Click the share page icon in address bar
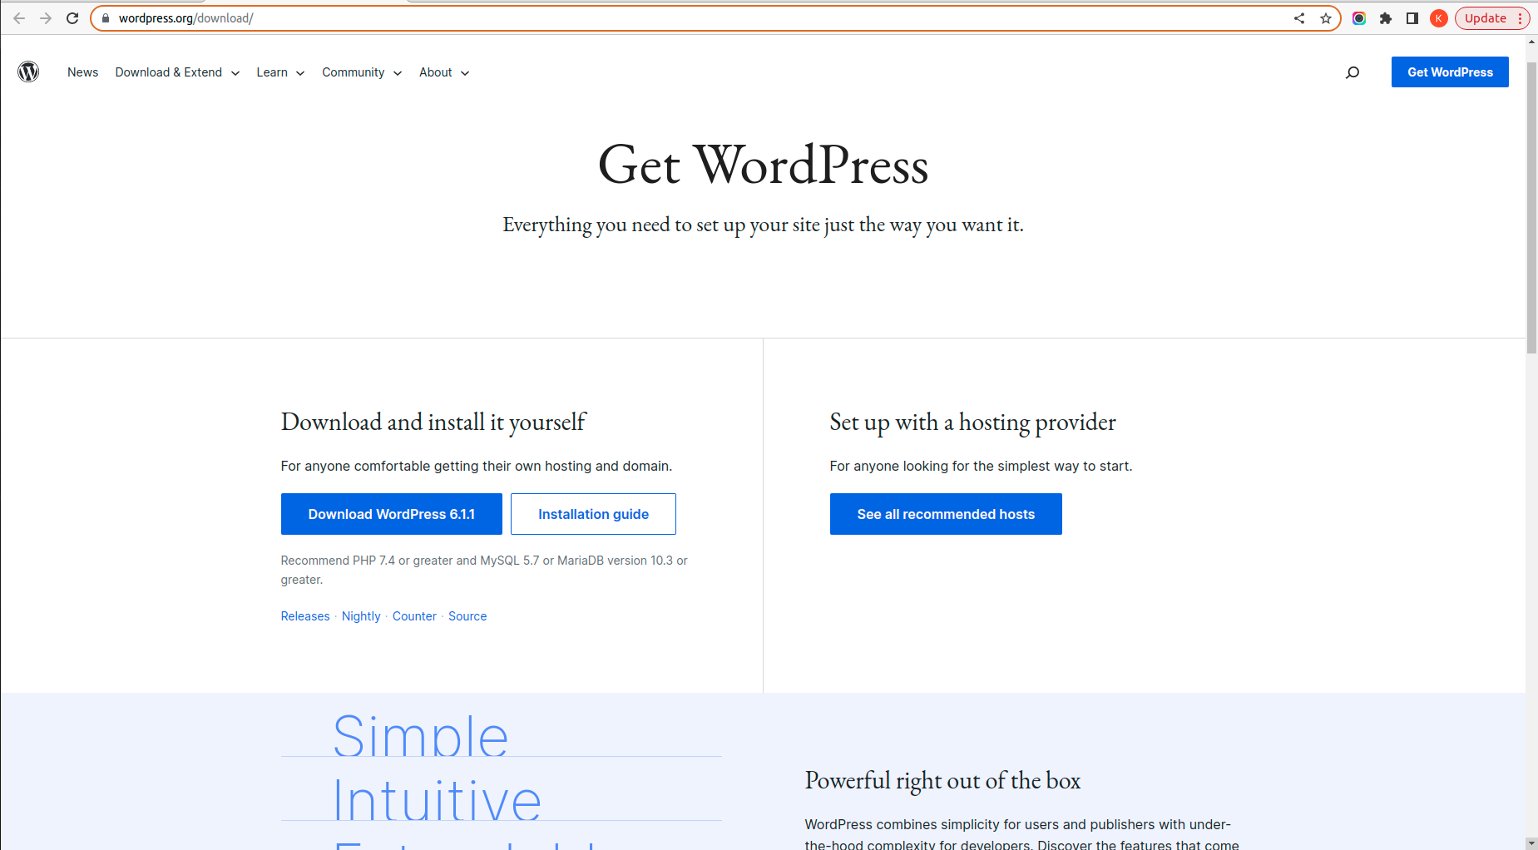This screenshot has width=1538, height=850. coord(1299,18)
